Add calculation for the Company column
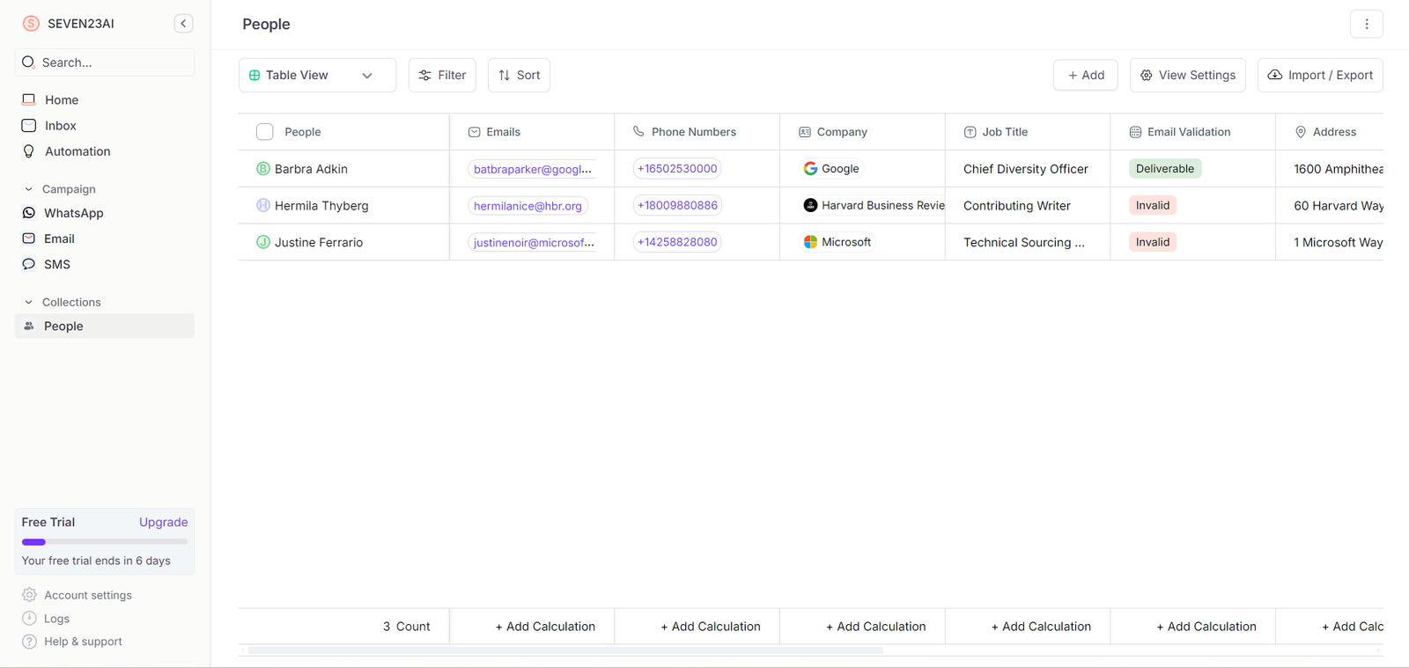 875,627
